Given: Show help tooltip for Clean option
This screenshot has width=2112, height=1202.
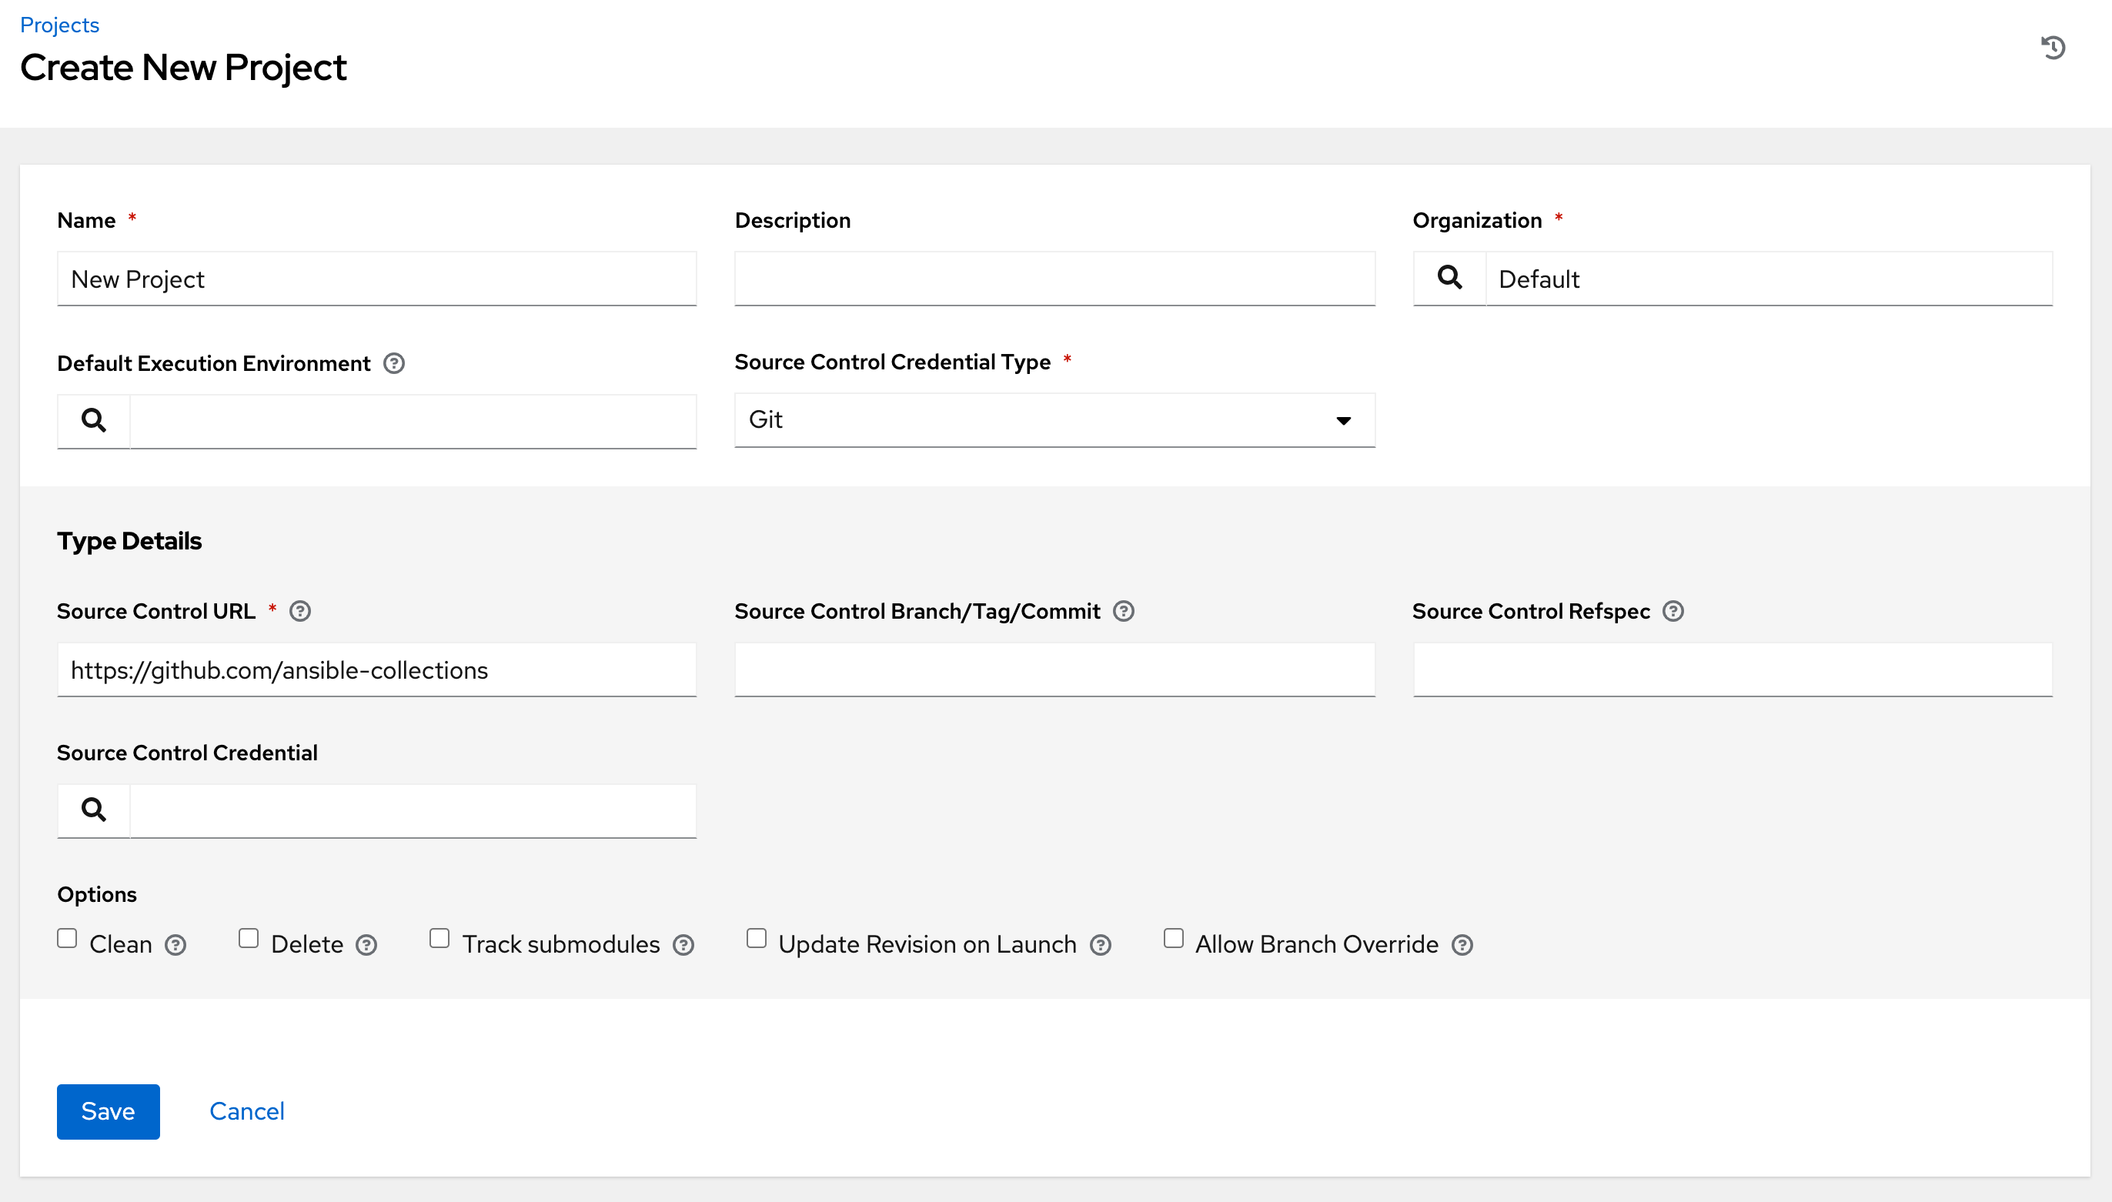Looking at the screenshot, I should [x=175, y=944].
